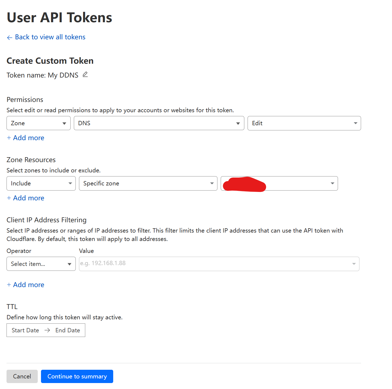Click Add more under Zone Resources

pyautogui.click(x=29, y=198)
